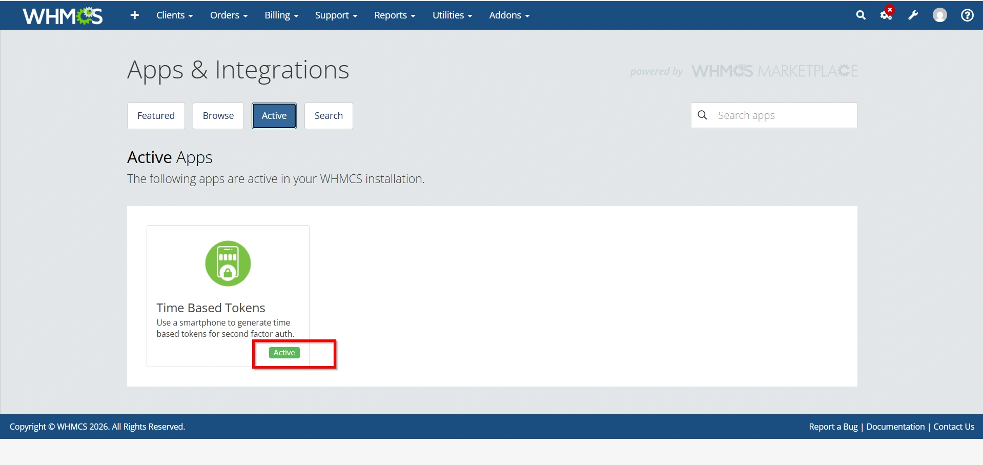The width and height of the screenshot is (983, 465).
Task: Expand the Orders dropdown menu
Action: [229, 15]
